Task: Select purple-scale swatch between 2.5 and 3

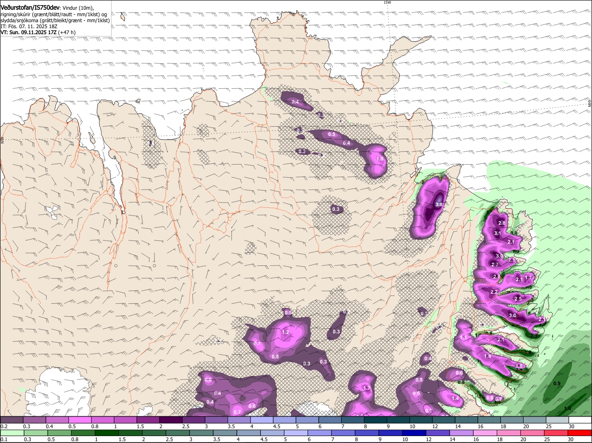Action: [x=193, y=420]
